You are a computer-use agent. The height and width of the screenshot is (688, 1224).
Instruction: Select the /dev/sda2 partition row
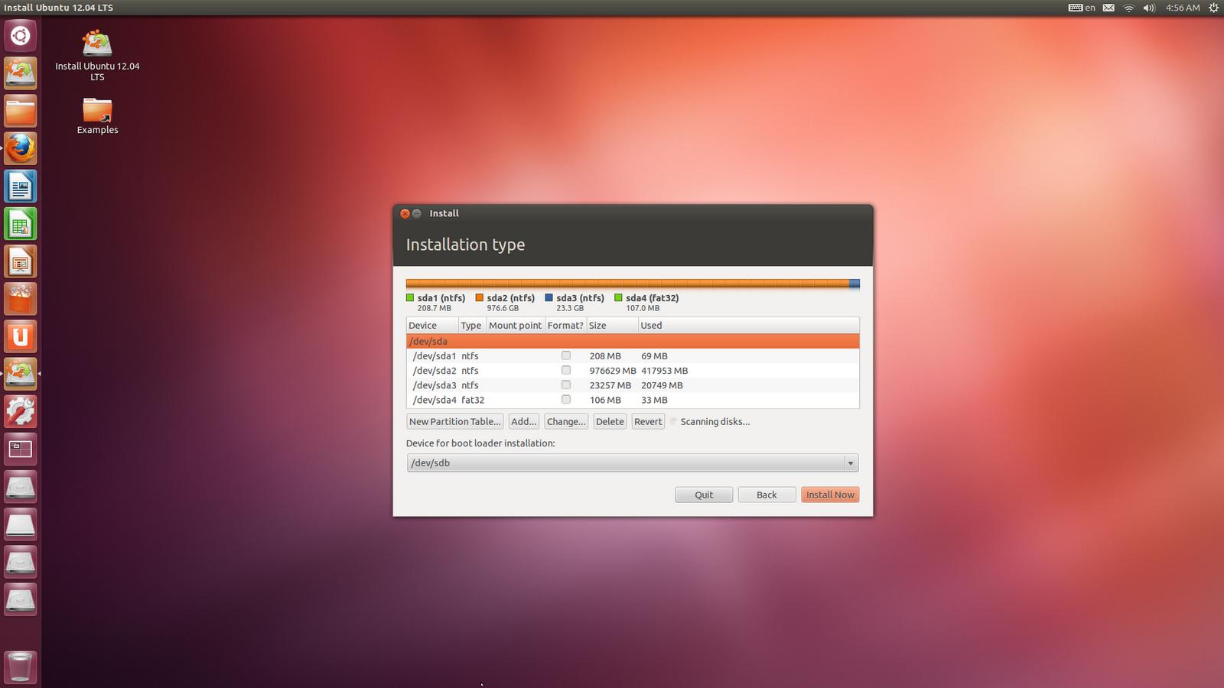[x=633, y=370]
